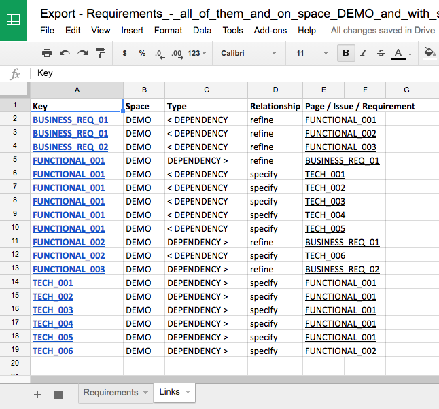The width and height of the screenshot is (439, 409).
Task: Open the TECH_006 link in column A
Action: pos(53,351)
